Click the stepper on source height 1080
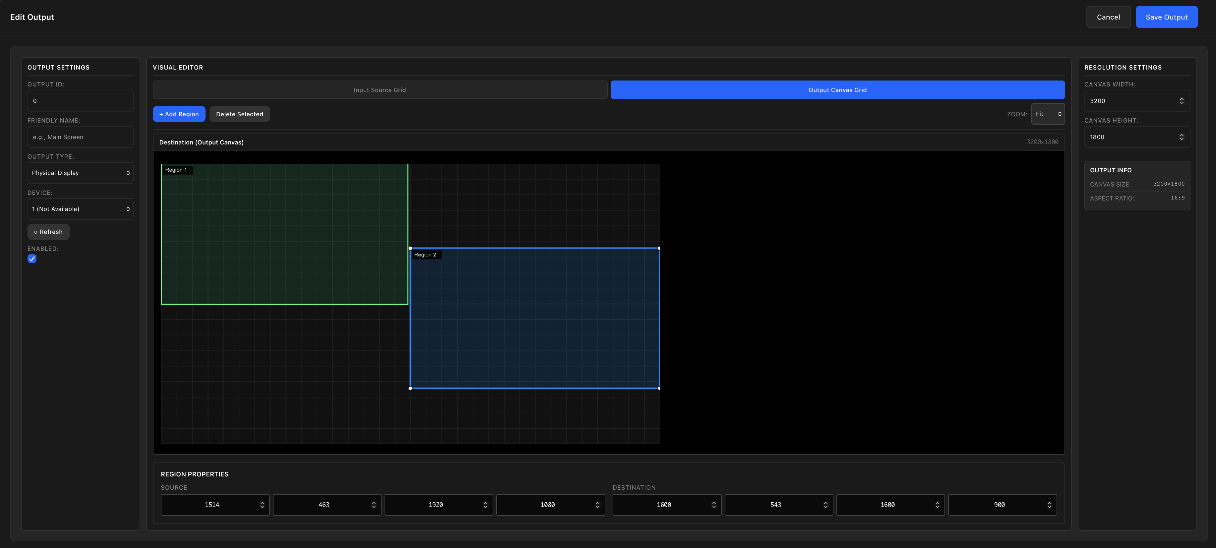Image resolution: width=1216 pixels, height=548 pixels. (598, 505)
